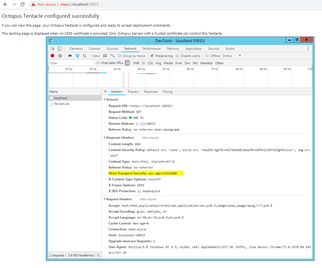Viewport: 322px width, 268px height.
Task: Switch to the Memory tab
Action: 173,49
